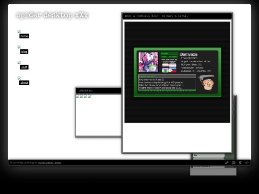Click the wrench icon in the taskbar
Viewport: 259px width, 194px height.
[x=226, y=163]
